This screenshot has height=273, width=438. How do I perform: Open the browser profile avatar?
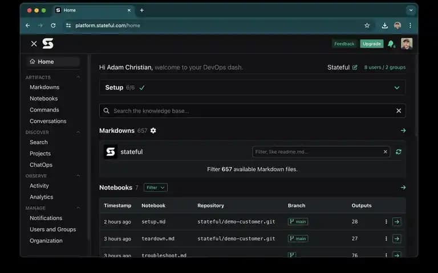pyautogui.click(x=397, y=26)
